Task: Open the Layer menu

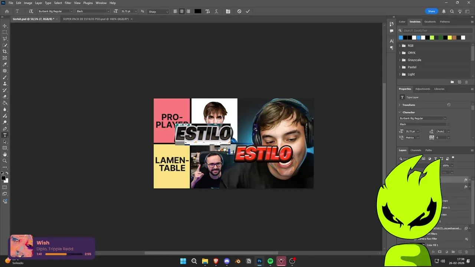Action: pyautogui.click(x=39, y=3)
